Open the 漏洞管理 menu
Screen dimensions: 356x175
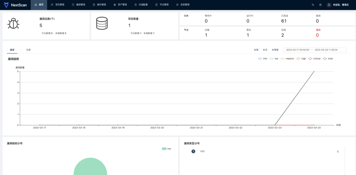tap(78, 5)
